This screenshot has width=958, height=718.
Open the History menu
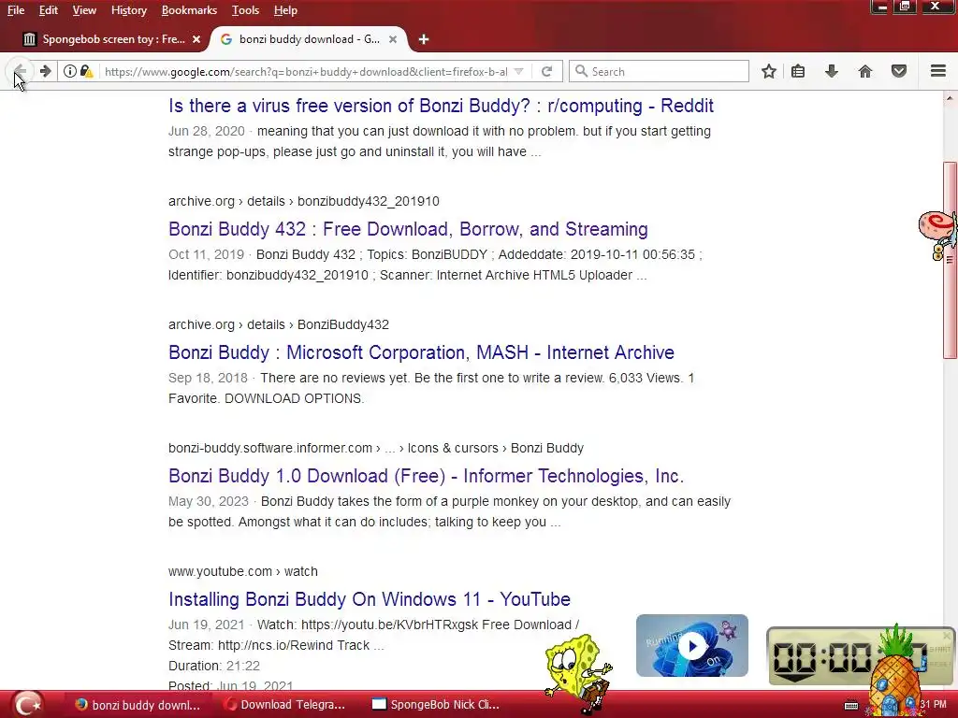point(129,10)
